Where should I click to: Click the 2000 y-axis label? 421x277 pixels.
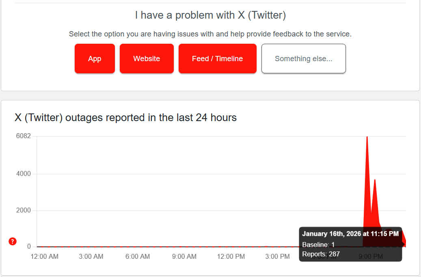tap(23, 210)
